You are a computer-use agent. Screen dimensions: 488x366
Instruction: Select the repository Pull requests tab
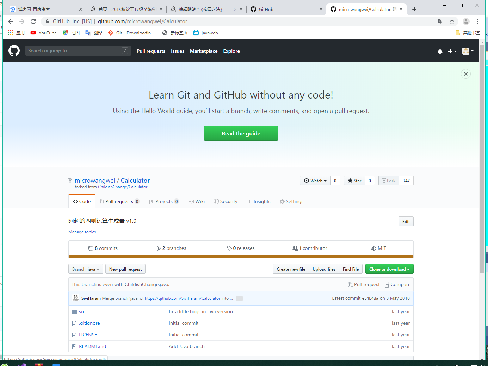[x=119, y=201]
